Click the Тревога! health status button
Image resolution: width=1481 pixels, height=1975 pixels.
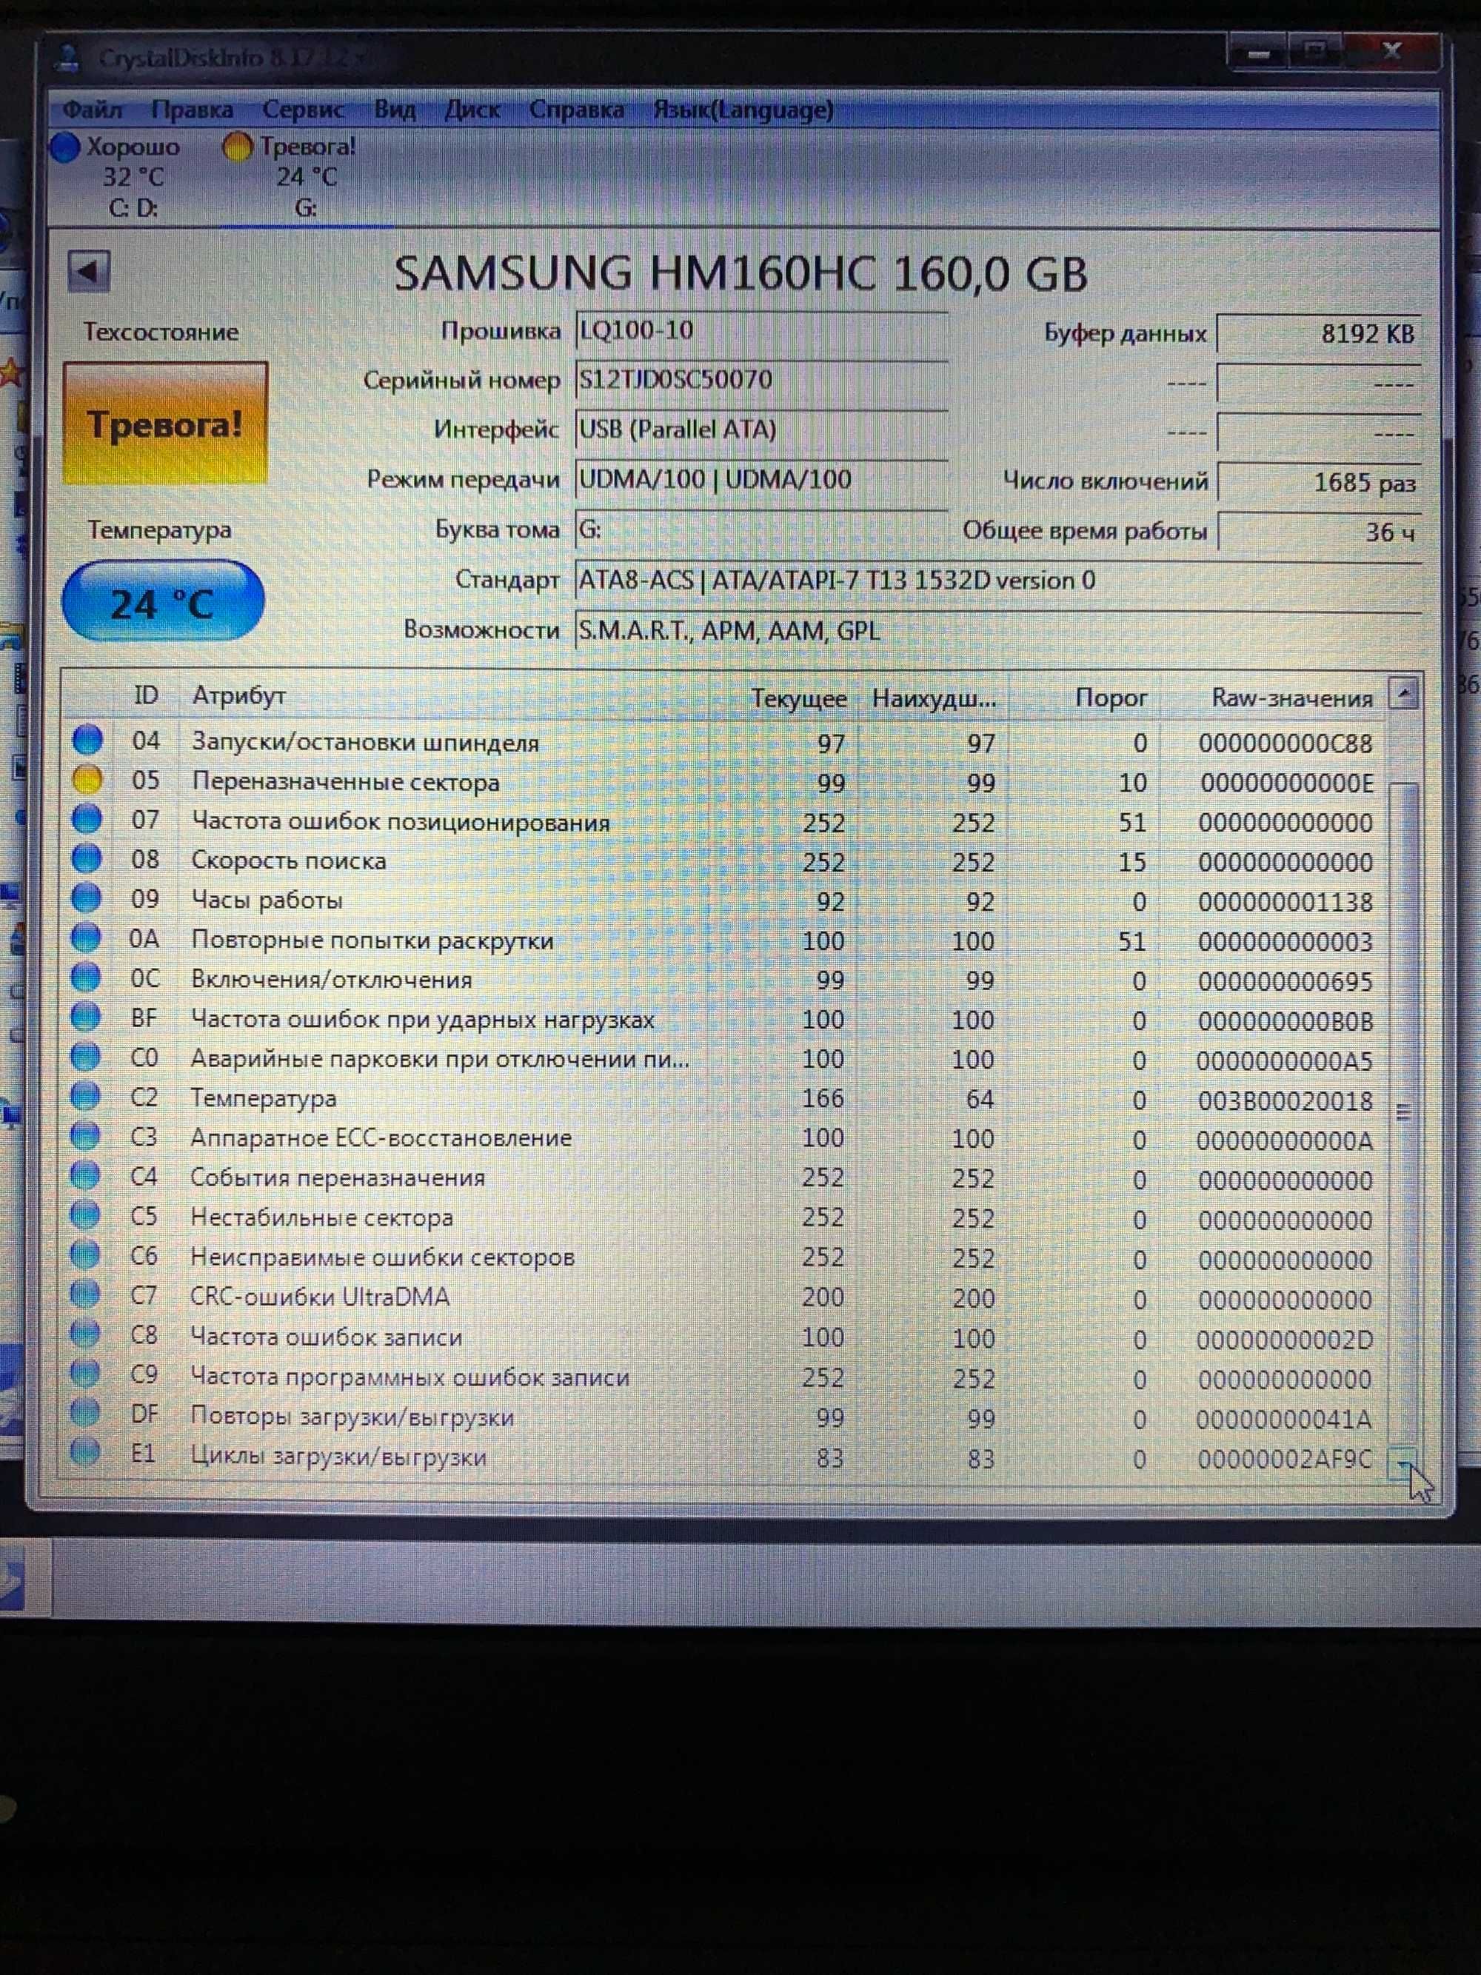tap(165, 424)
